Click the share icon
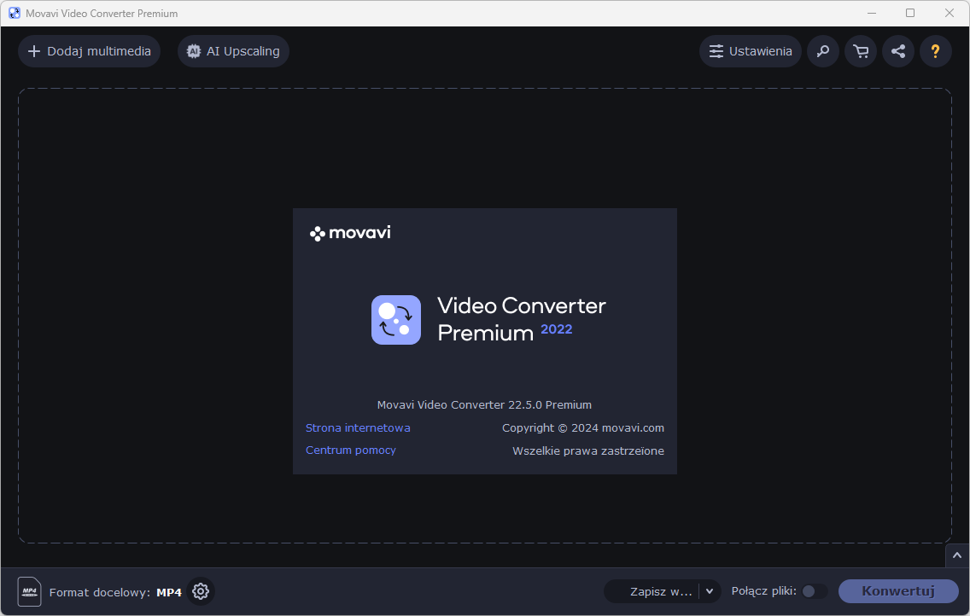 (x=898, y=51)
